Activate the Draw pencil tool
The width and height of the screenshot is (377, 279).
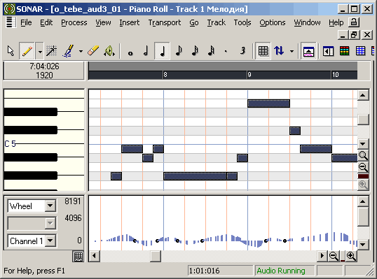point(27,51)
